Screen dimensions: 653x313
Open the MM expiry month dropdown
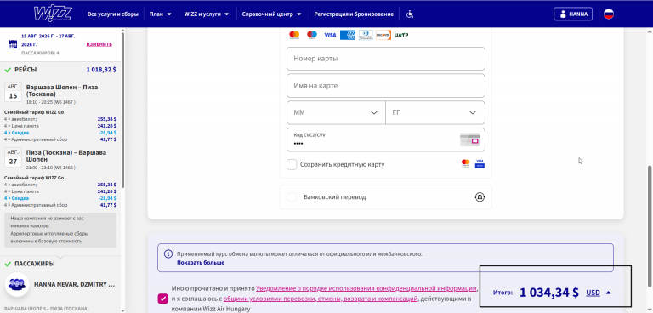[x=336, y=112]
